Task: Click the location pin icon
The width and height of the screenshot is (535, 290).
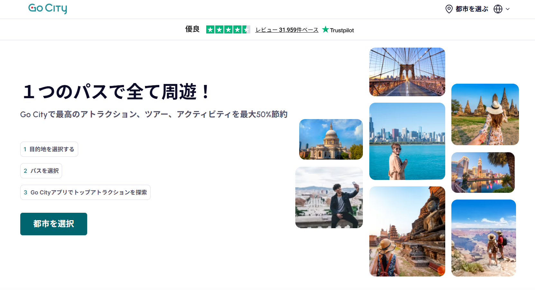Action: [x=449, y=9]
